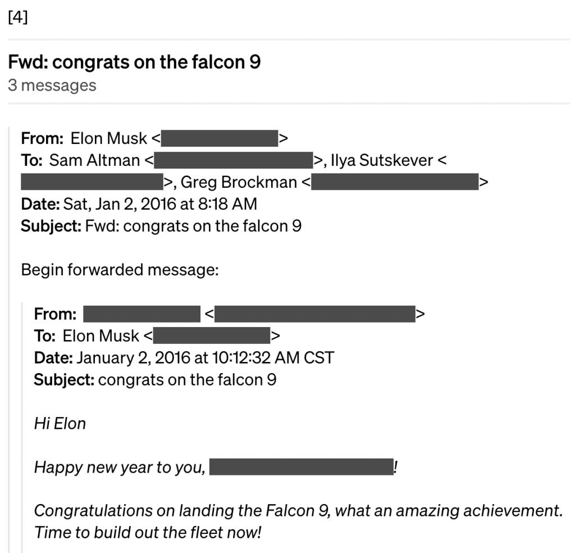Click the sentence 'Time to build out the fleet now!'
Viewport: 575px width, 553px height.
(x=148, y=532)
